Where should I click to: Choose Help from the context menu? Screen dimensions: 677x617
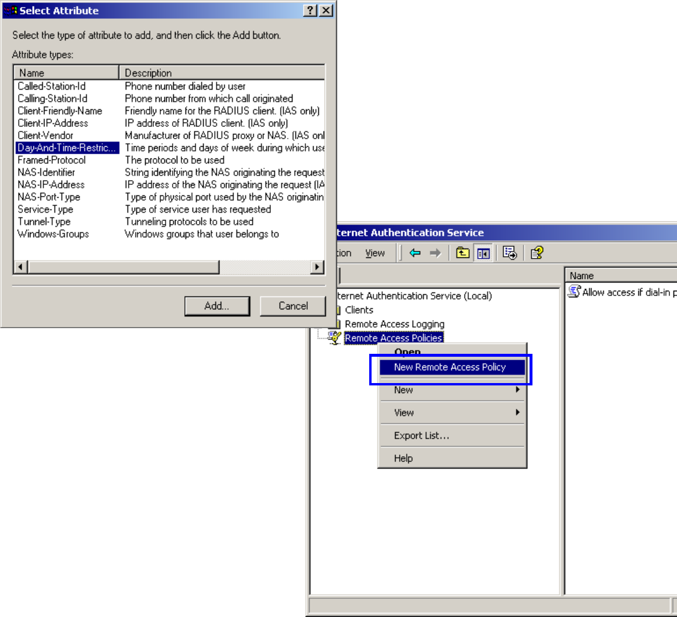(x=452, y=459)
